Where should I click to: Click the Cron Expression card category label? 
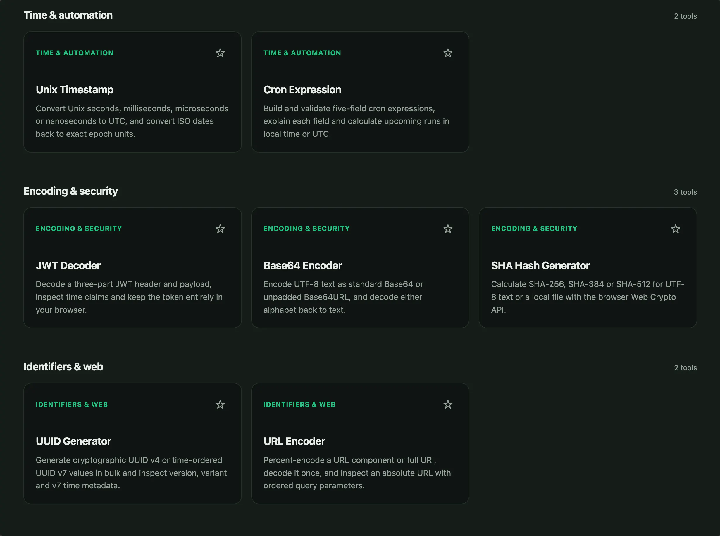(x=302, y=53)
